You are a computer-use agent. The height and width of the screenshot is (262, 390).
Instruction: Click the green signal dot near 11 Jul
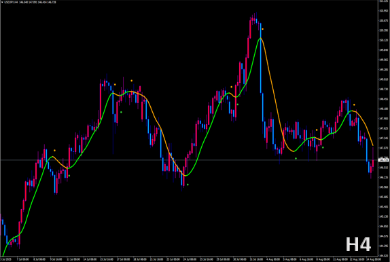pyautogui.click(x=69, y=176)
